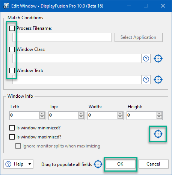Expand the Help button dropdown arrow
The height and width of the screenshot is (175, 172).
30,164
